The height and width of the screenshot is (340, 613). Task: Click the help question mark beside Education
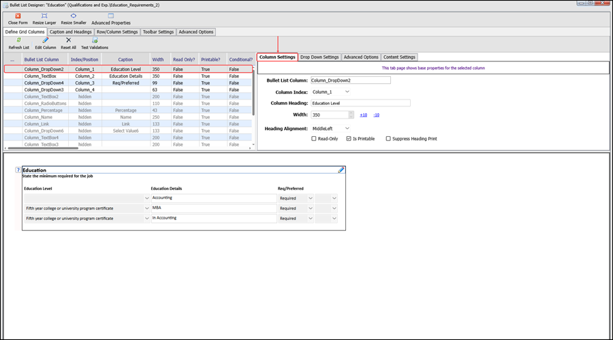(x=18, y=170)
